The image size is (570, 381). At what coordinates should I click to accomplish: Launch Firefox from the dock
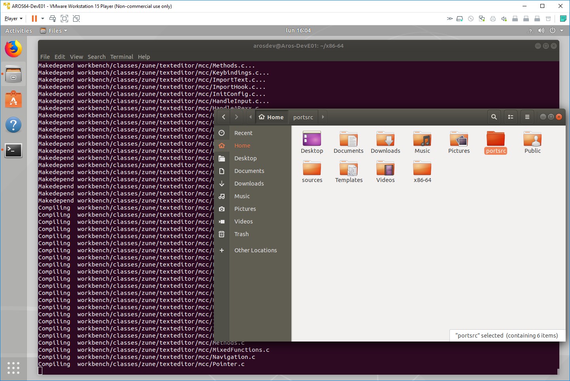point(13,49)
